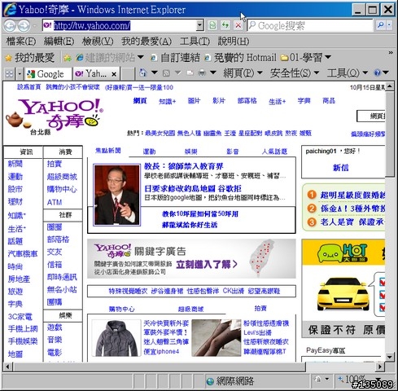398x391 pixels.
Task: Open the 新聞 link in left sidebar
Action: point(15,164)
